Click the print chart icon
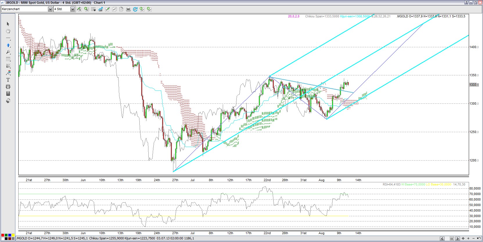This screenshot has width=483, height=242. tap(128, 9)
